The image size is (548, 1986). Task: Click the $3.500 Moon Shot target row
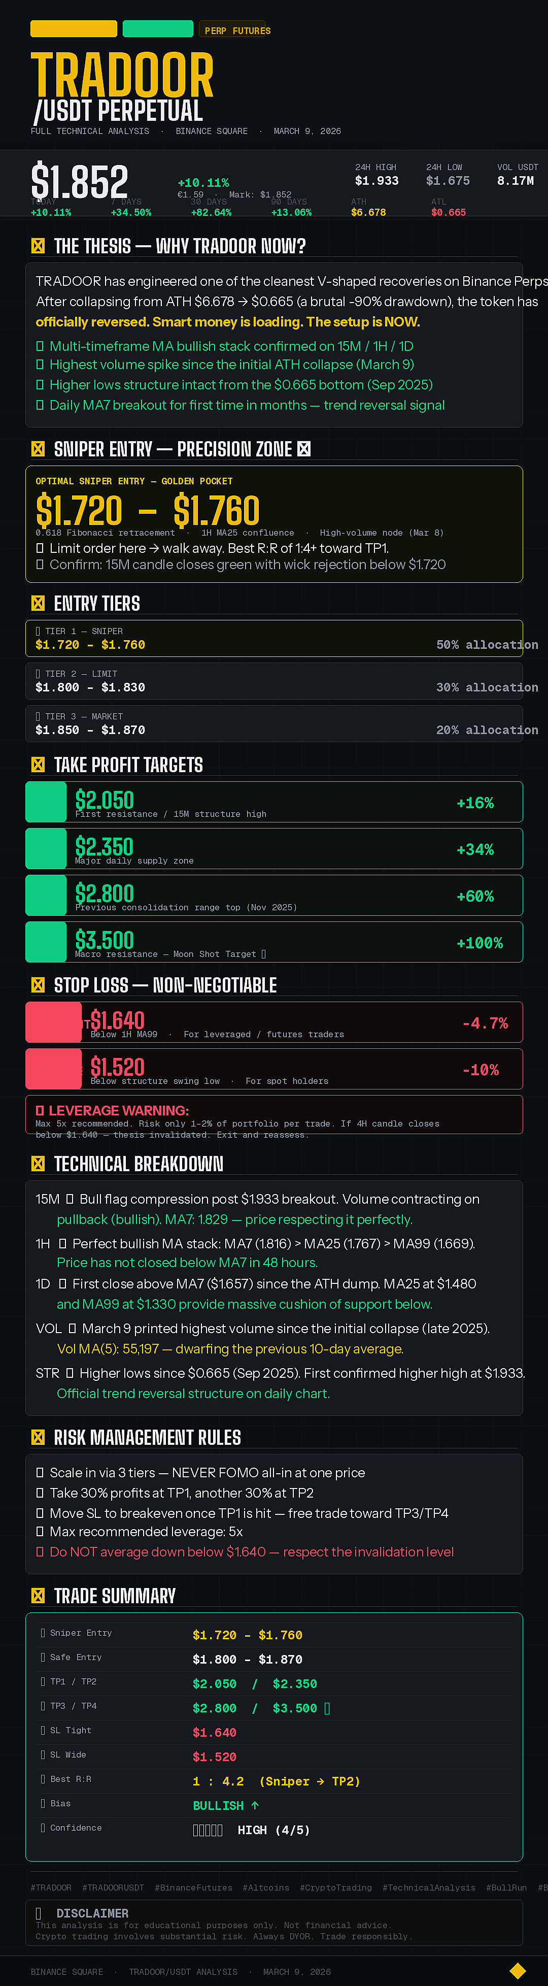click(x=275, y=942)
